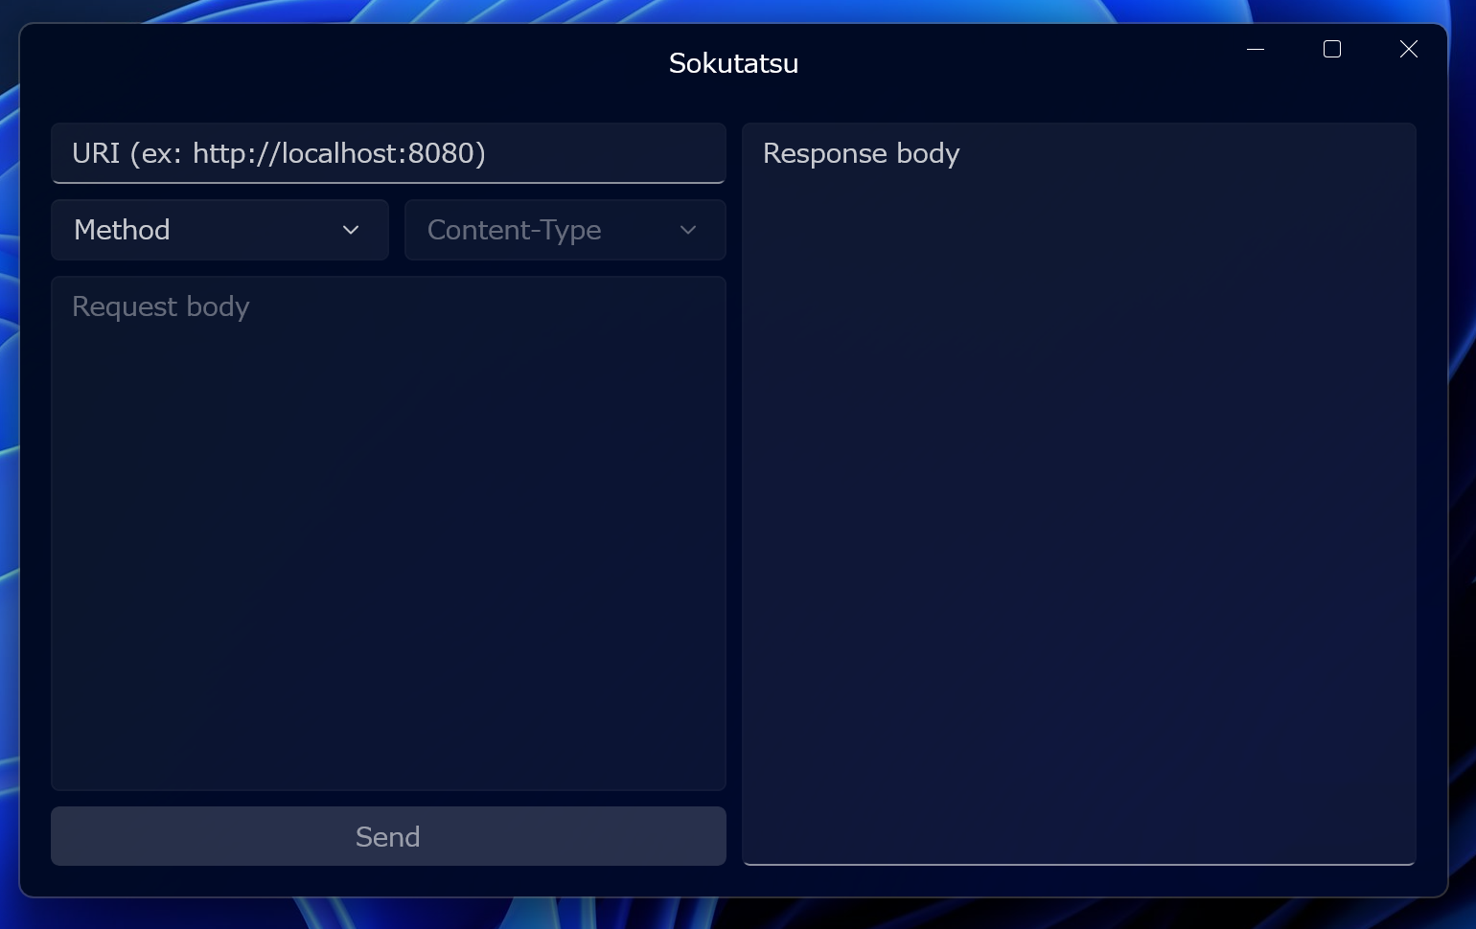Open the Content-Type dropdown
1476x929 pixels.
click(565, 230)
